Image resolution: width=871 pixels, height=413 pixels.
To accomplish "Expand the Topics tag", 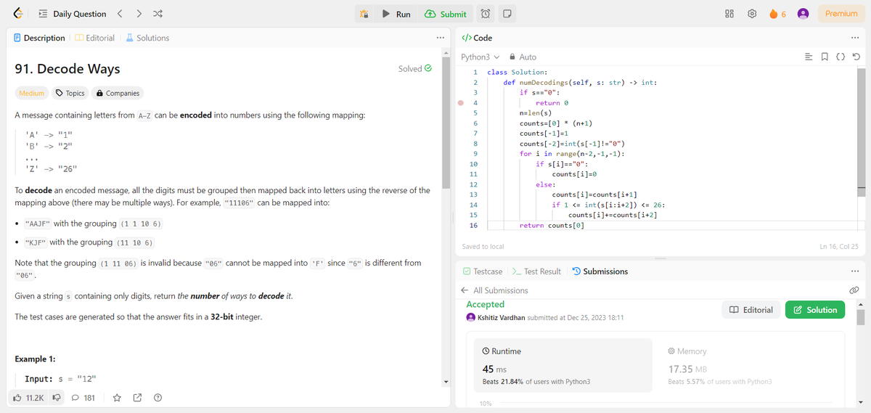I will pos(70,93).
